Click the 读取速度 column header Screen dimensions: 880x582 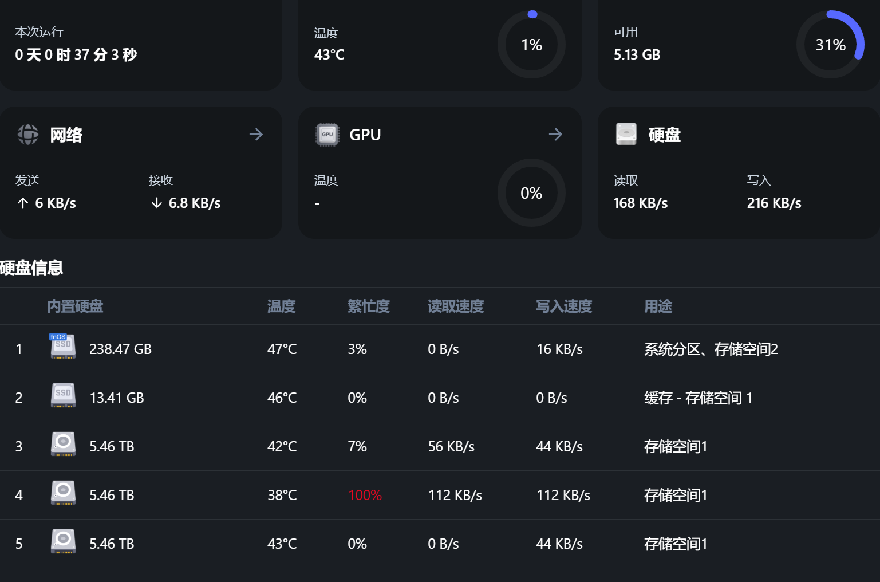tap(455, 306)
